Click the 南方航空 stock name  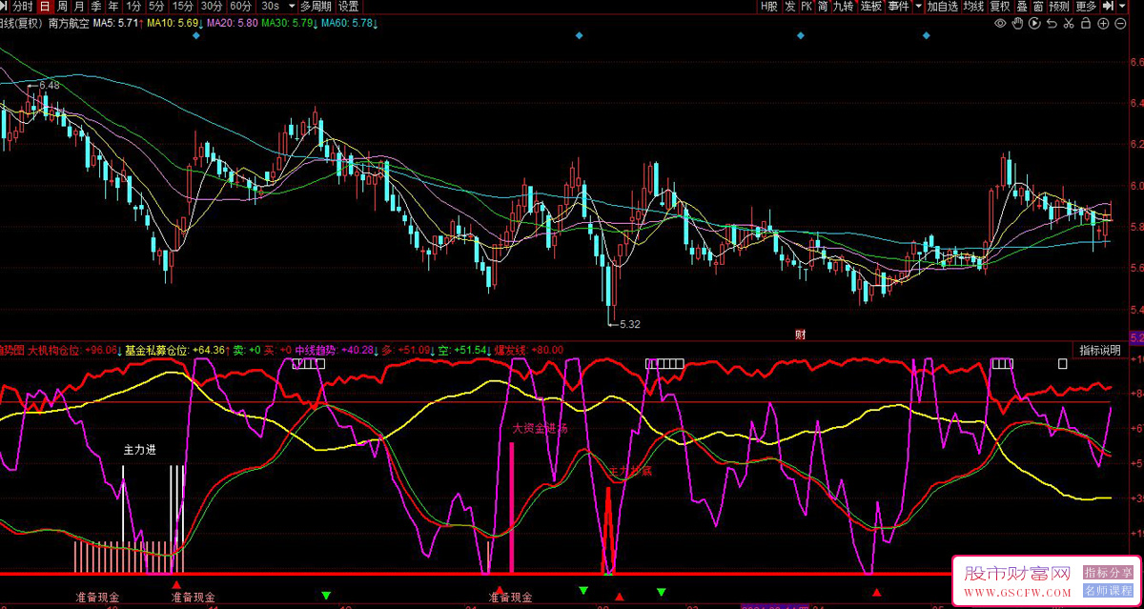(69, 22)
